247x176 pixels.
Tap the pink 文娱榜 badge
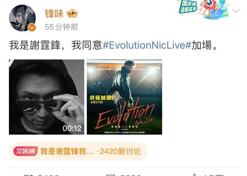click(x=25, y=151)
